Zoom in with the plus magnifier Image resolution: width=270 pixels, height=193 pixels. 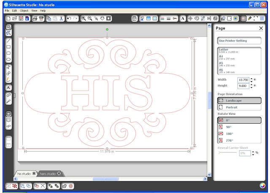[84, 19]
